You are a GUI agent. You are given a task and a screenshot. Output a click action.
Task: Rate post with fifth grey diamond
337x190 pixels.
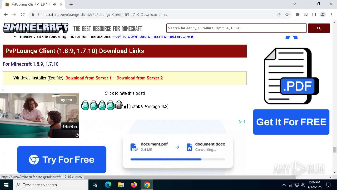pyautogui.click(x=119, y=105)
